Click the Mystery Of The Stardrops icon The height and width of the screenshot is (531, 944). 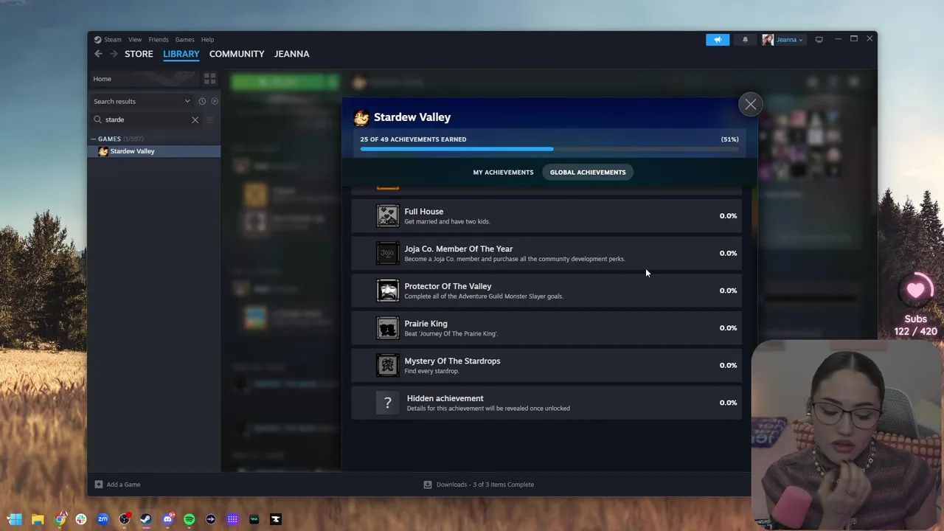pyautogui.click(x=388, y=365)
